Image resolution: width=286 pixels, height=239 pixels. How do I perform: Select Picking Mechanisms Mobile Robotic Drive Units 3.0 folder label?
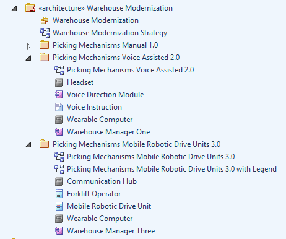(137, 144)
